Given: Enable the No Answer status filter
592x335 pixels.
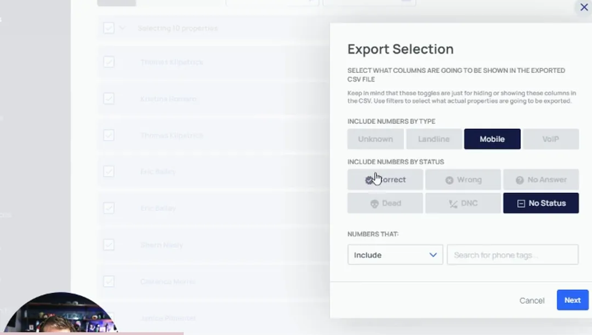Looking at the screenshot, I should pos(540,180).
